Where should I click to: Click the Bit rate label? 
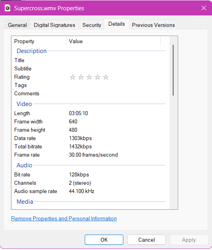point(22,174)
